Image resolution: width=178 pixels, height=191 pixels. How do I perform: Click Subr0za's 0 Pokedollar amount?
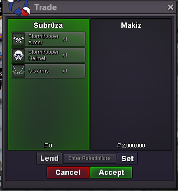point(48,146)
